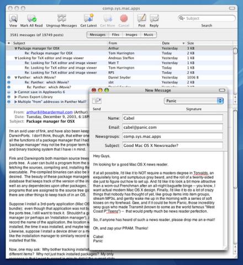Click unread dot beside Multiple "from" addresses

coord(9,102)
